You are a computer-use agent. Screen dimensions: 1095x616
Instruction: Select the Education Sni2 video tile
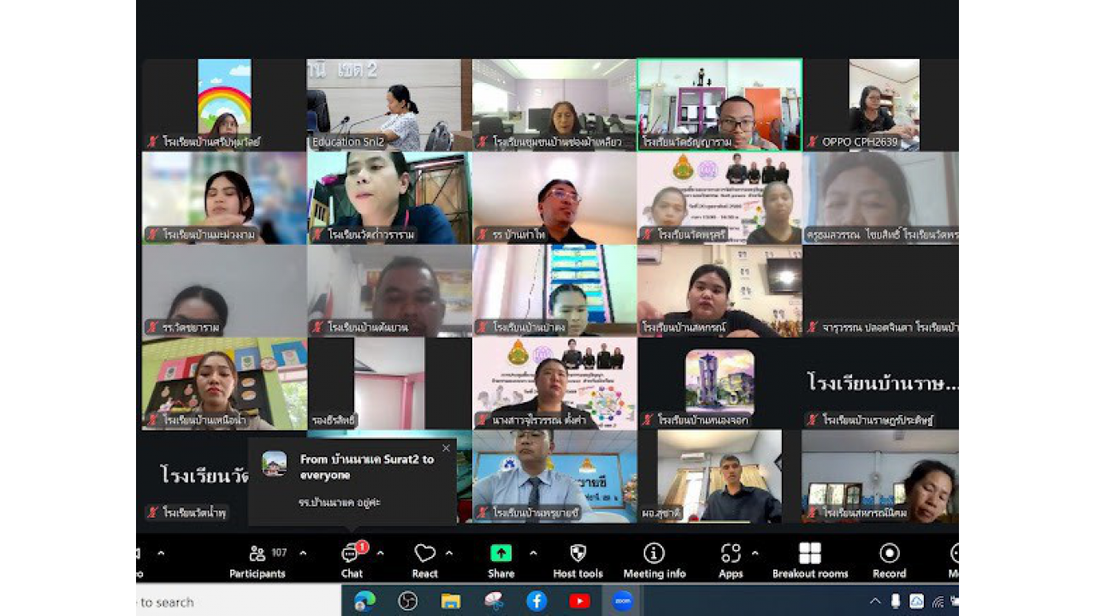pos(388,104)
